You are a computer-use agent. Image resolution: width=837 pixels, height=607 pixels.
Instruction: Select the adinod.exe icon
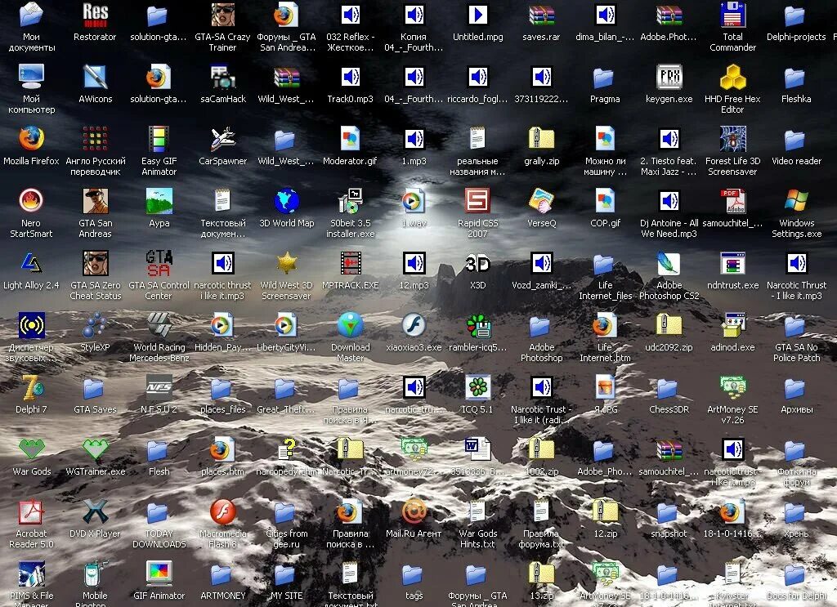732,325
